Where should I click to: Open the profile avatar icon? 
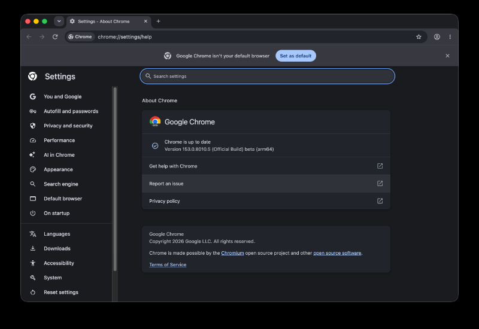click(437, 37)
